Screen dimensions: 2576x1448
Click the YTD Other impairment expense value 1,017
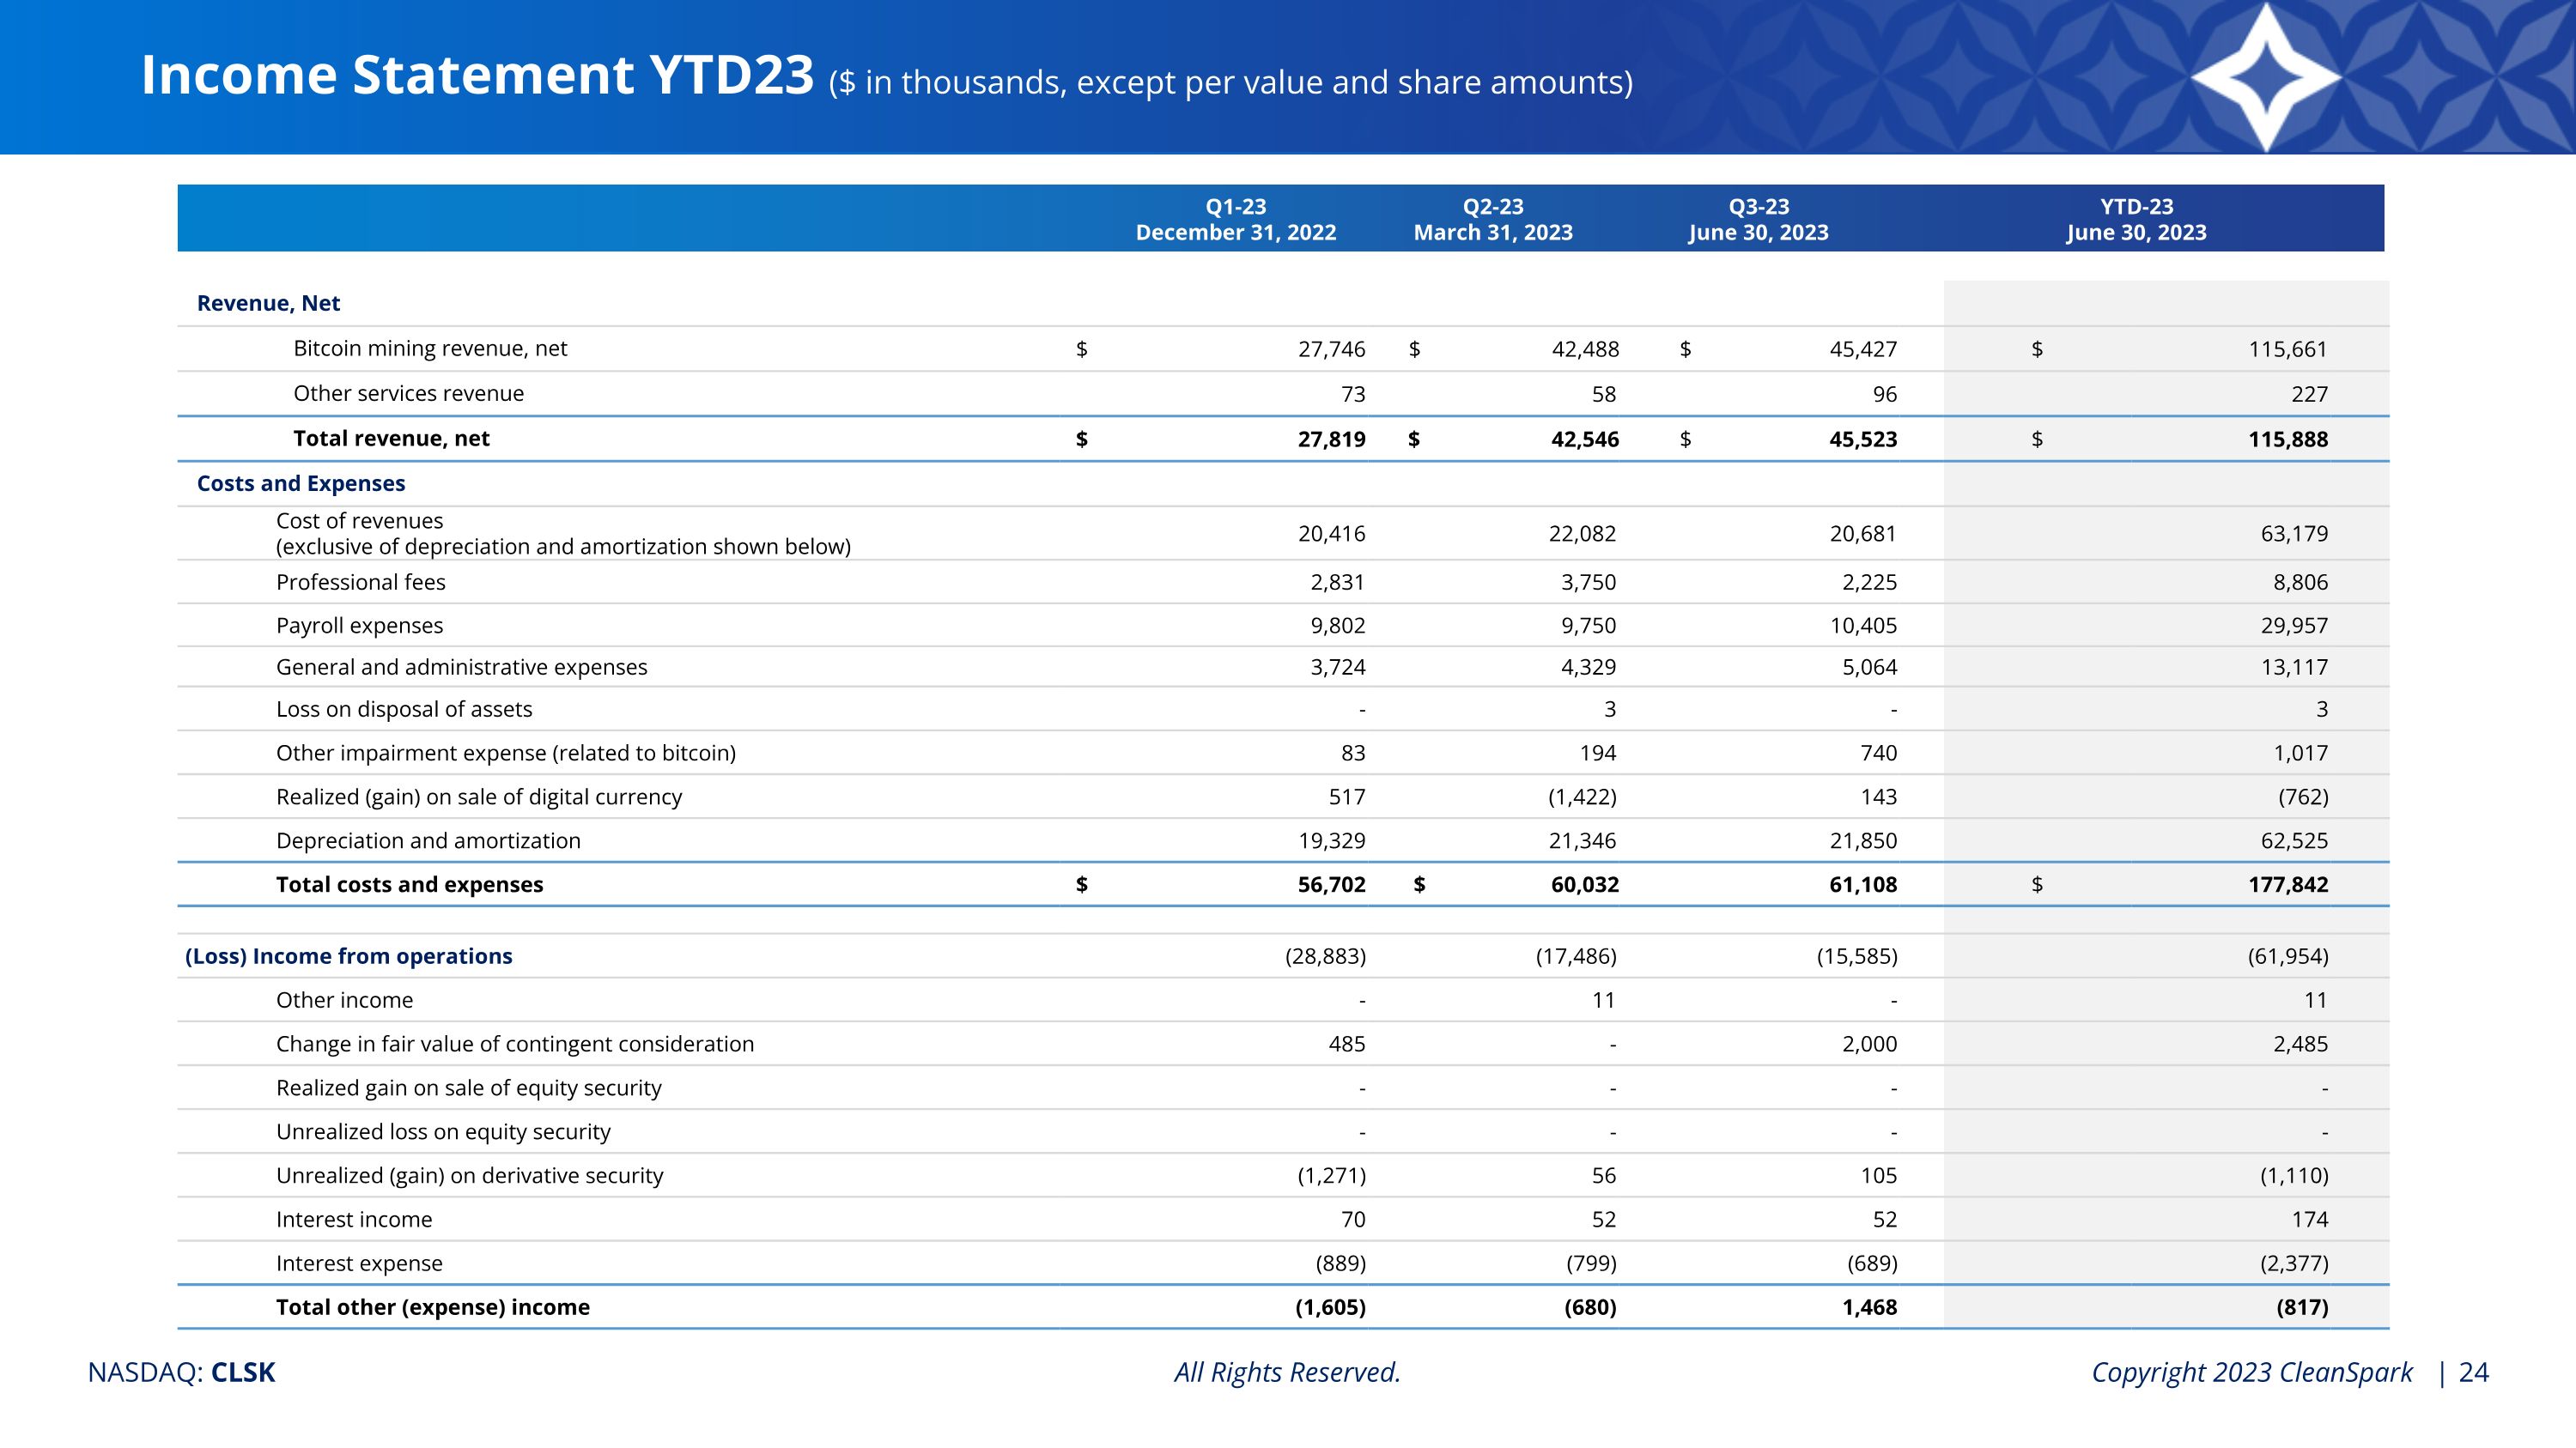pyautogui.click(x=2300, y=753)
